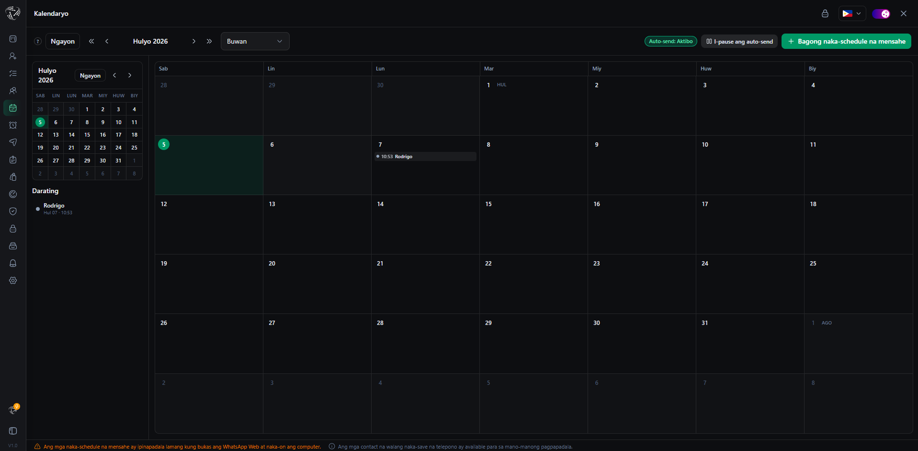The height and width of the screenshot is (451, 918).
Task: Click the Ngayon button in the mini calendar
Action: click(x=90, y=75)
